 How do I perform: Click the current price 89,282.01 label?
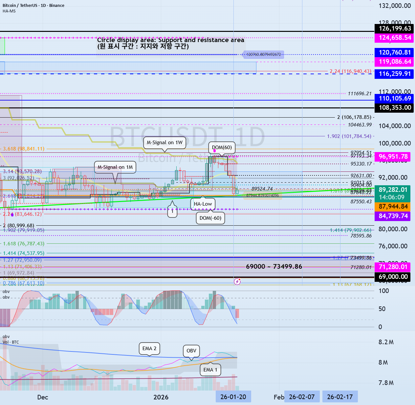pos(393,193)
